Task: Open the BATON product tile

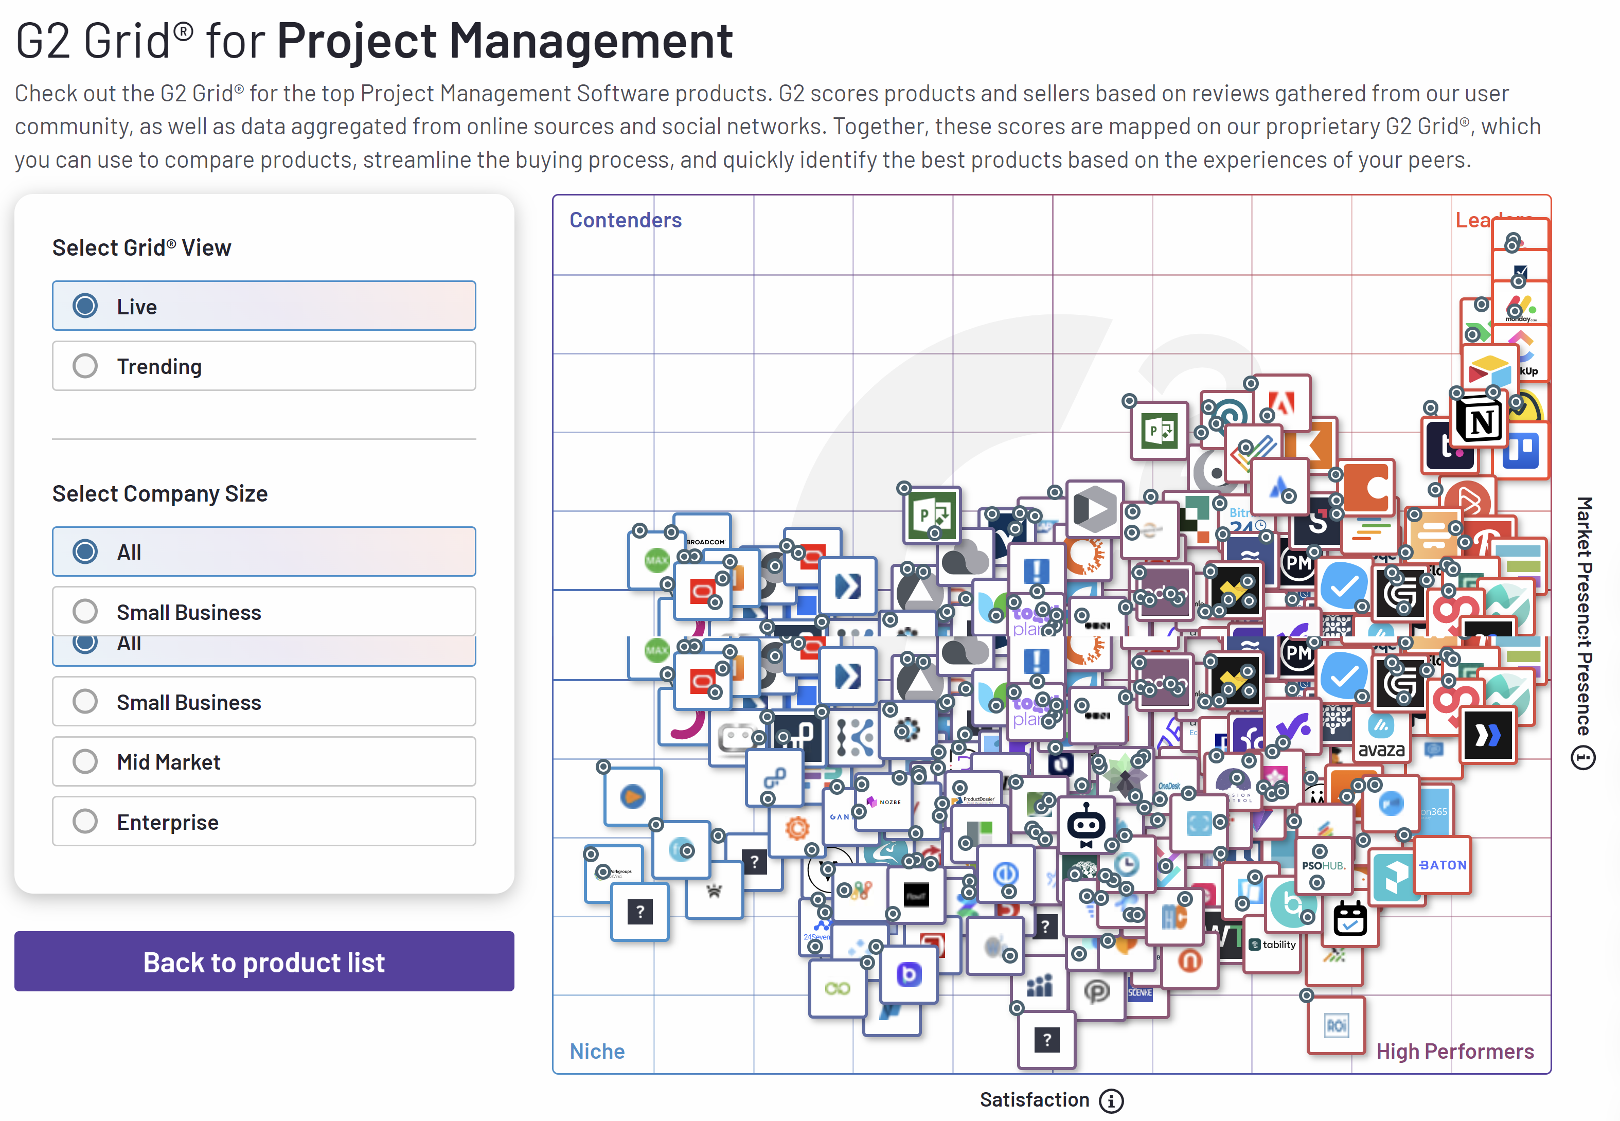Action: pos(1443,865)
